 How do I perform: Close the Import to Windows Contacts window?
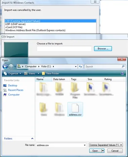click(95, 2)
